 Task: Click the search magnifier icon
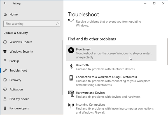pos(57,24)
